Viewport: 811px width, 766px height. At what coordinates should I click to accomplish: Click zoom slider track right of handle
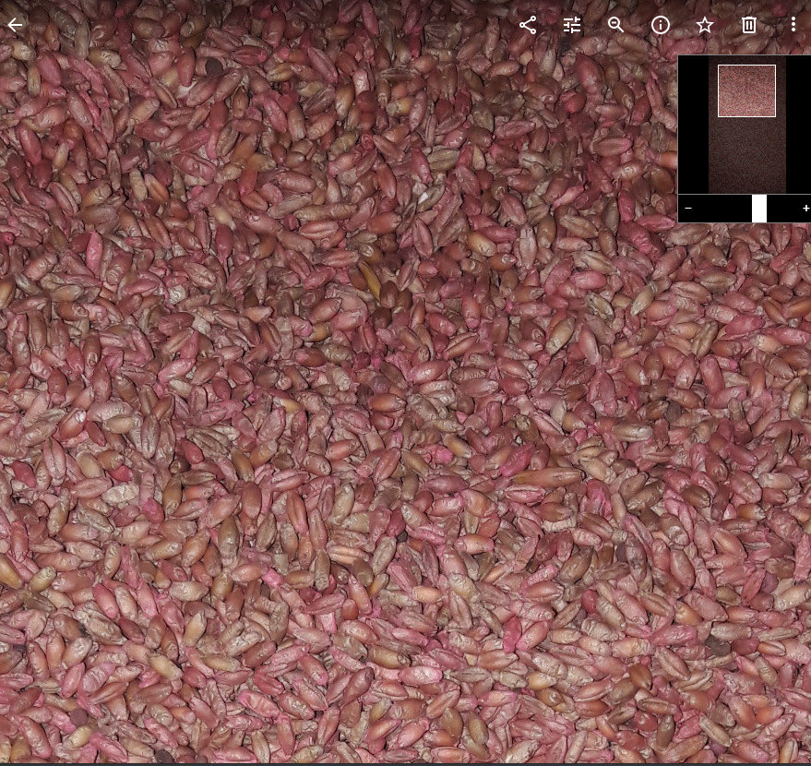pyautogui.click(x=782, y=209)
